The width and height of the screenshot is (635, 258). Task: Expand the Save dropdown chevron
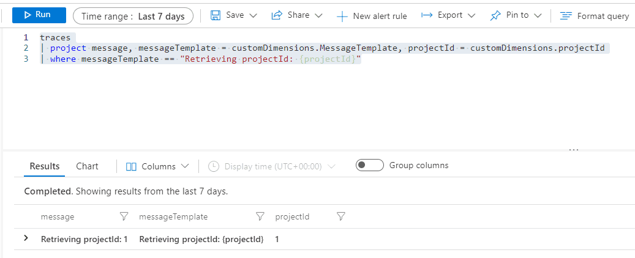(254, 15)
